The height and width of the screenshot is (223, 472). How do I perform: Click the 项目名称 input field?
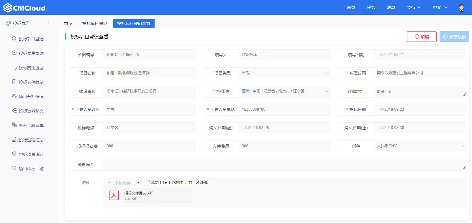(150, 73)
